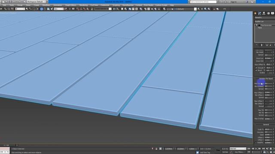Viewport: 275px width, 154px height.
Task: Open the layer 0 (default) dropdown
Action: [x=181, y=9]
